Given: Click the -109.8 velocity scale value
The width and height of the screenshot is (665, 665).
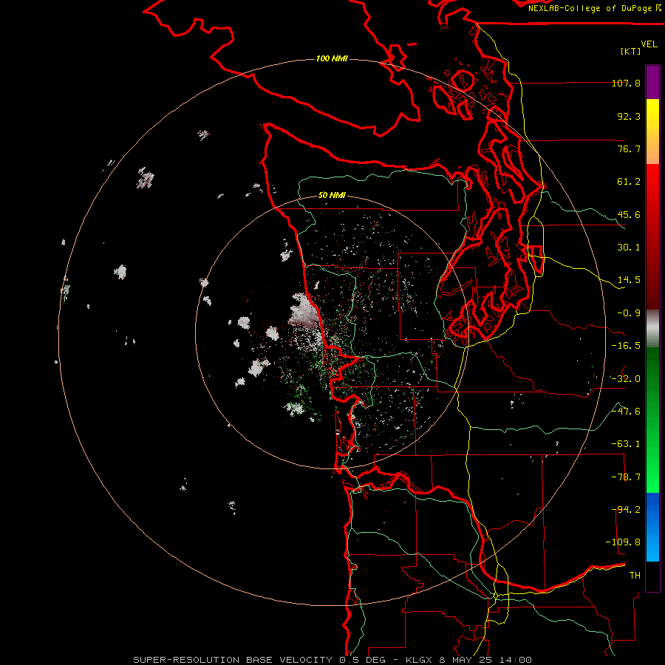Looking at the screenshot, I should coord(623,542).
